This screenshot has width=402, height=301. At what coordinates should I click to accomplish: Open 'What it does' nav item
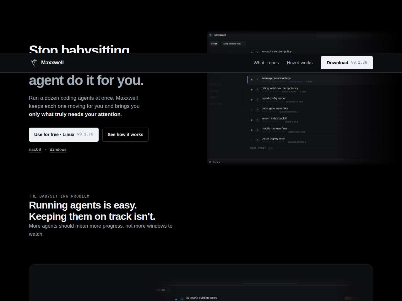tap(266, 63)
